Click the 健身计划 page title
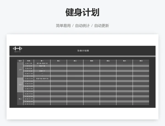The image size is (165, 126). pyautogui.click(x=82, y=12)
